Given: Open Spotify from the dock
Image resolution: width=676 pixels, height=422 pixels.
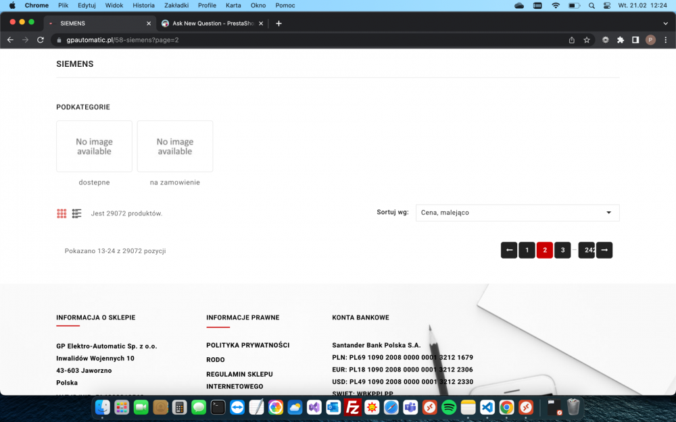Looking at the screenshot, I should click(x=449, y=407).
